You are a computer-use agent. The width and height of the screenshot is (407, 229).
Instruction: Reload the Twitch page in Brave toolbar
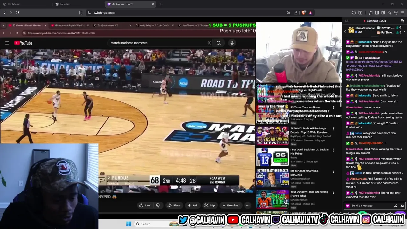click(17, 13)
